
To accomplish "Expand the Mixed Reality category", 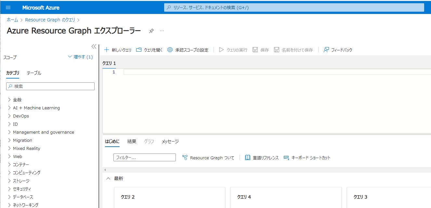I will (9, 148).
